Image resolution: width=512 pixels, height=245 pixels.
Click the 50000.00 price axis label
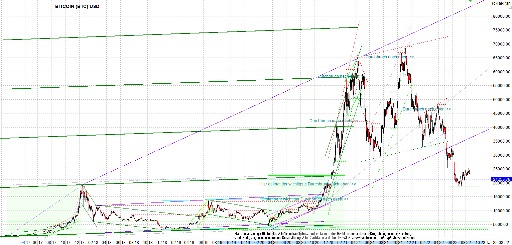point(501,100)
